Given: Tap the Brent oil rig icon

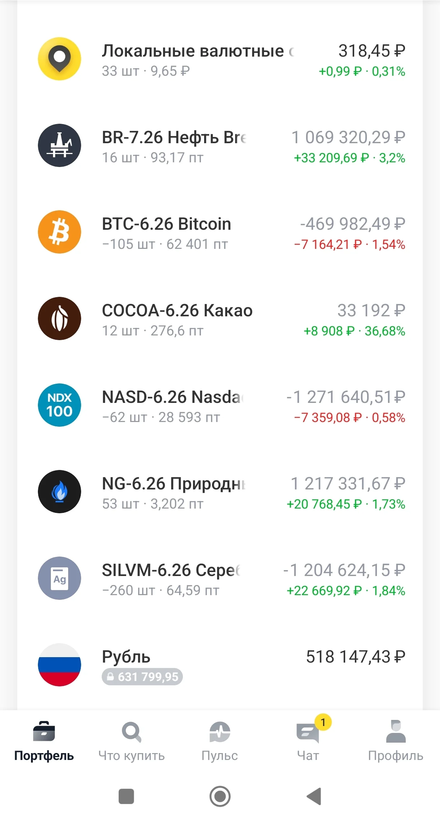Looking at the screenshot, I should tap(60, 145).
